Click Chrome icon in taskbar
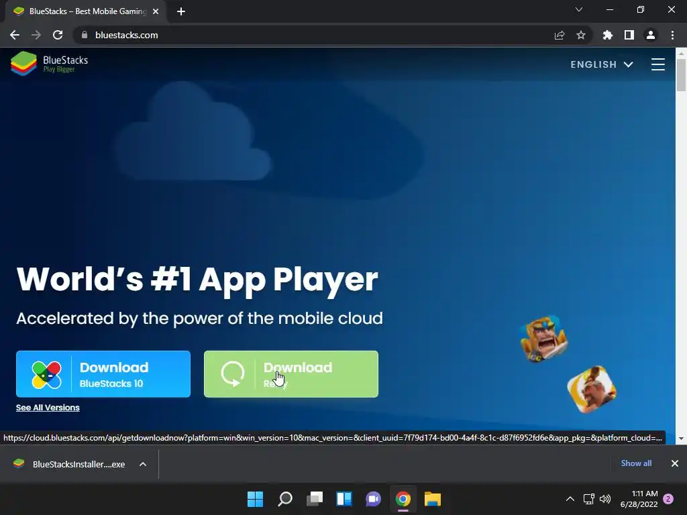The width and height of the screenshot is (687, 515). (x=403, y=499)
